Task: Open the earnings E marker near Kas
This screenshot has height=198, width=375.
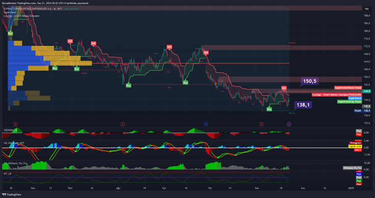Action: click(261, 124)
